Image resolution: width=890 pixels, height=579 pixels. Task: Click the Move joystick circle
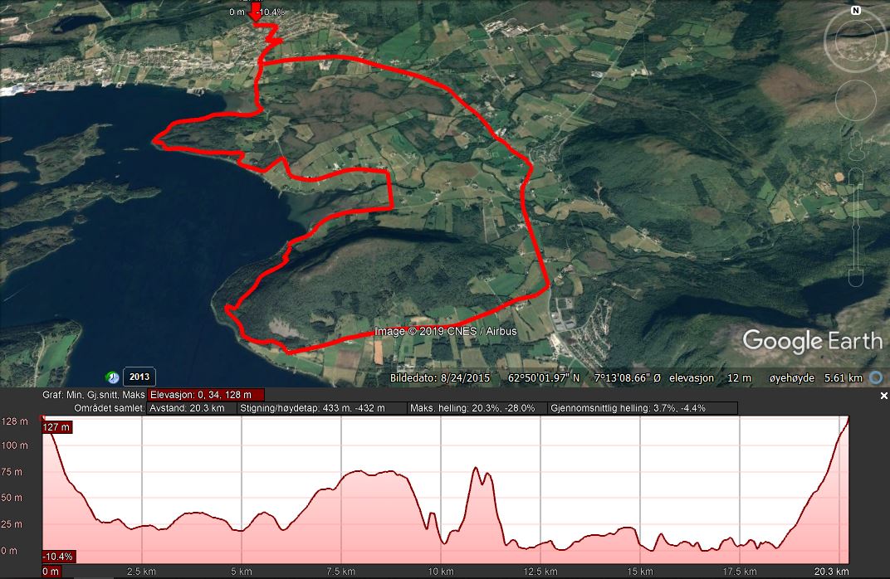[856, 100]
